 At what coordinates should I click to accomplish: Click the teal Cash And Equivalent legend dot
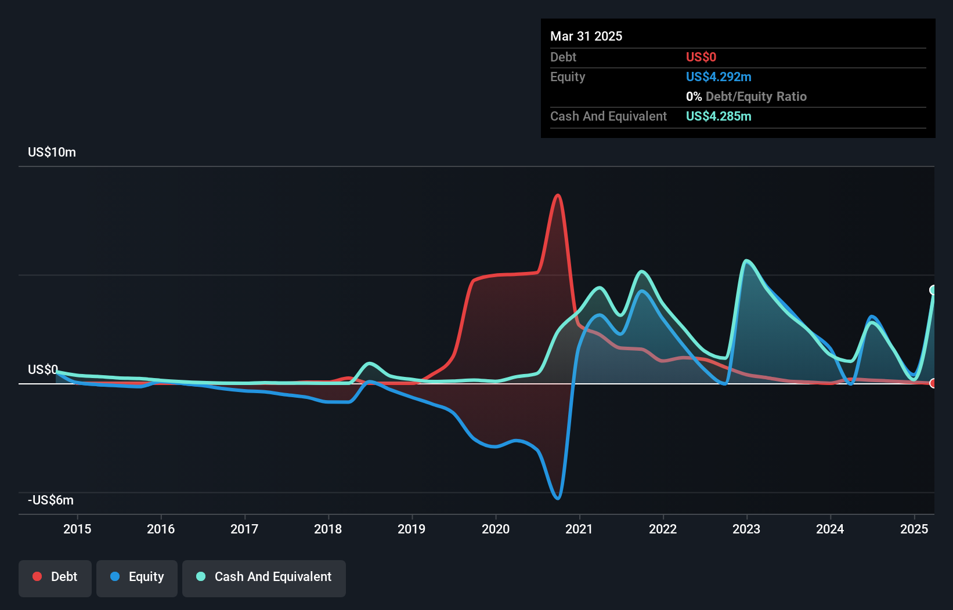pyautogui.click(x=201, y=576)
